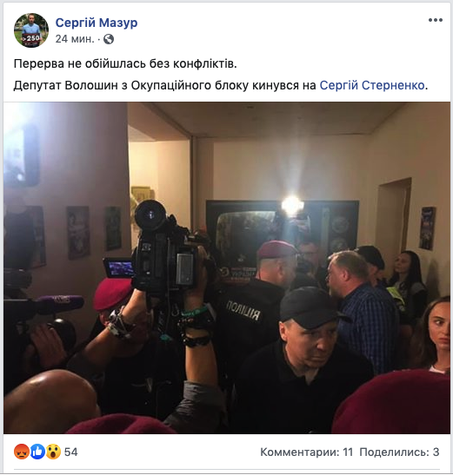Click the post text about Депутат Волошин
Image resolution: width=453 pixels, height=475 pixels.
point(221,85)
